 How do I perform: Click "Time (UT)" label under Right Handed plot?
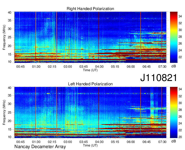click(90, 70)
